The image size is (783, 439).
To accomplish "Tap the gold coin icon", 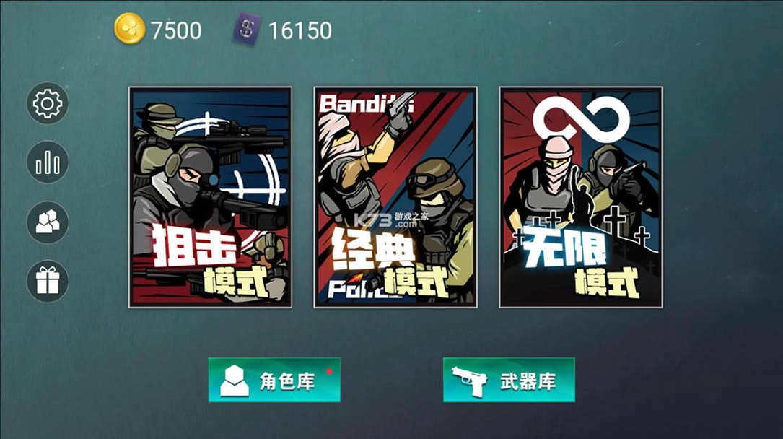I will (x=129, y=28).
